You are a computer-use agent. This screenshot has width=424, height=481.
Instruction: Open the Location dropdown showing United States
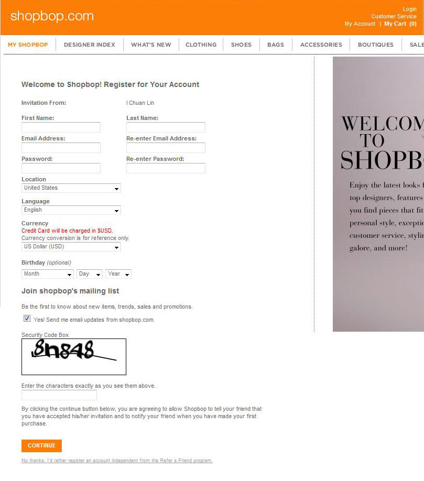71,188
